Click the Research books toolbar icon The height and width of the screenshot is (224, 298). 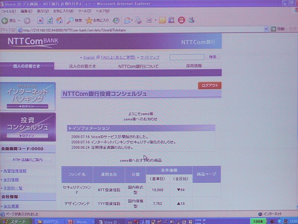(x=171, y=20)
